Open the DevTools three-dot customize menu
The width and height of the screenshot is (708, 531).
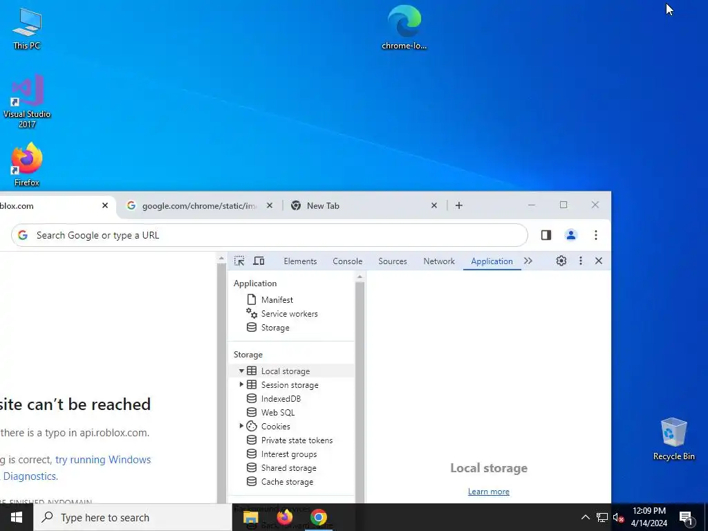(x=581, y=261)
